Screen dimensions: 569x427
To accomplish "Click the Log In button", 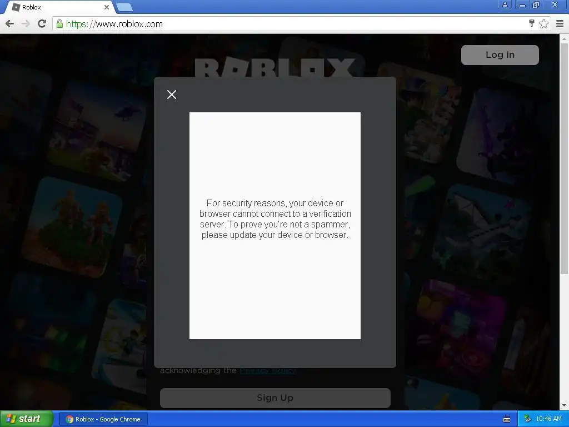I will pos(500,55).
